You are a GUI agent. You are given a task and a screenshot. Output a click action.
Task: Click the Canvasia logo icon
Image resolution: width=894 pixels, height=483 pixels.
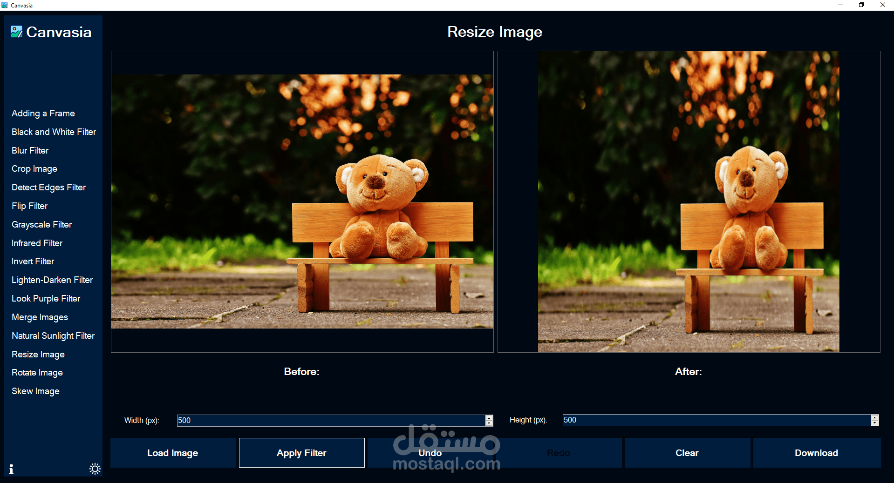pos(16,32)
